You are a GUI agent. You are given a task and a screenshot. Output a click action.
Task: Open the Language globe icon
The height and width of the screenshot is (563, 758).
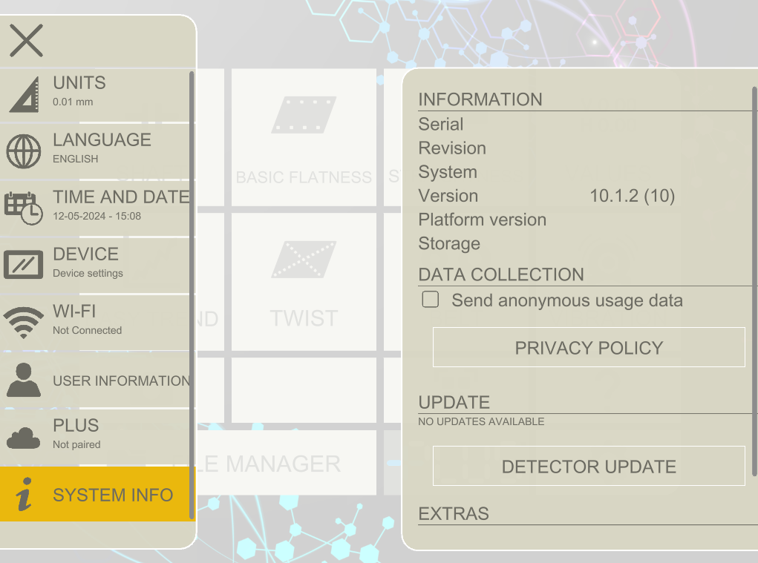pyautogui.click(x=24, y=150)
